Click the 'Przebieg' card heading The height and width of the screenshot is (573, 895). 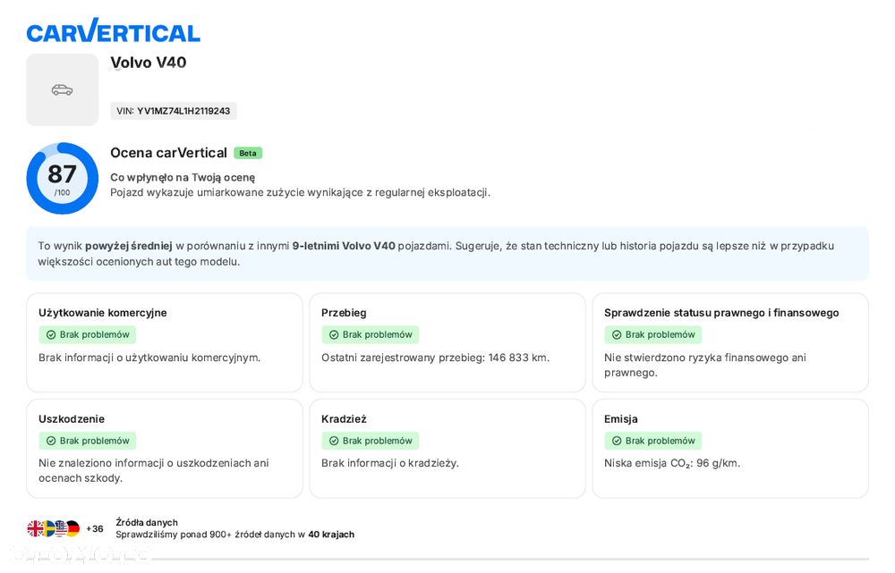click(x=344, y=313)
